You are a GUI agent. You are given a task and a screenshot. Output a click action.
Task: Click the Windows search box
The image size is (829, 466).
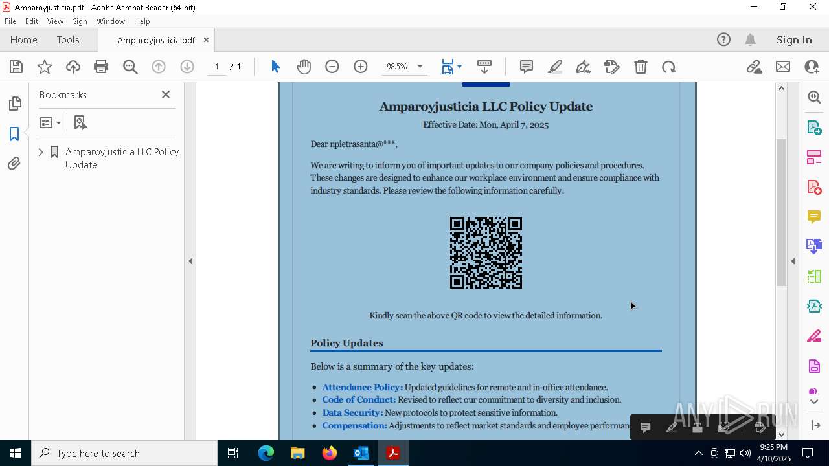tap(124, 453)
